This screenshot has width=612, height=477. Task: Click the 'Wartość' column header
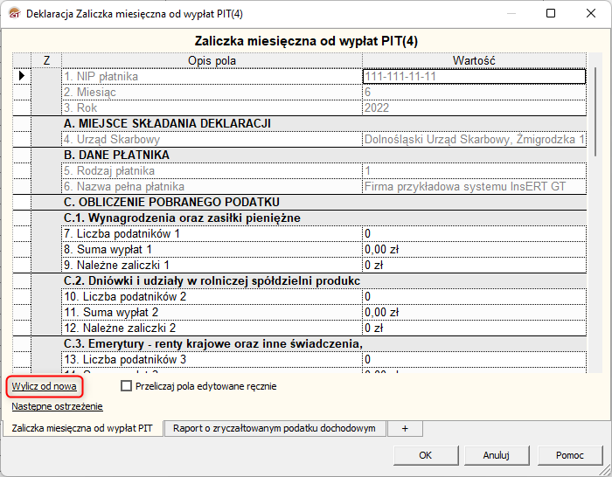pyautogui.click(x=474, y=60)
